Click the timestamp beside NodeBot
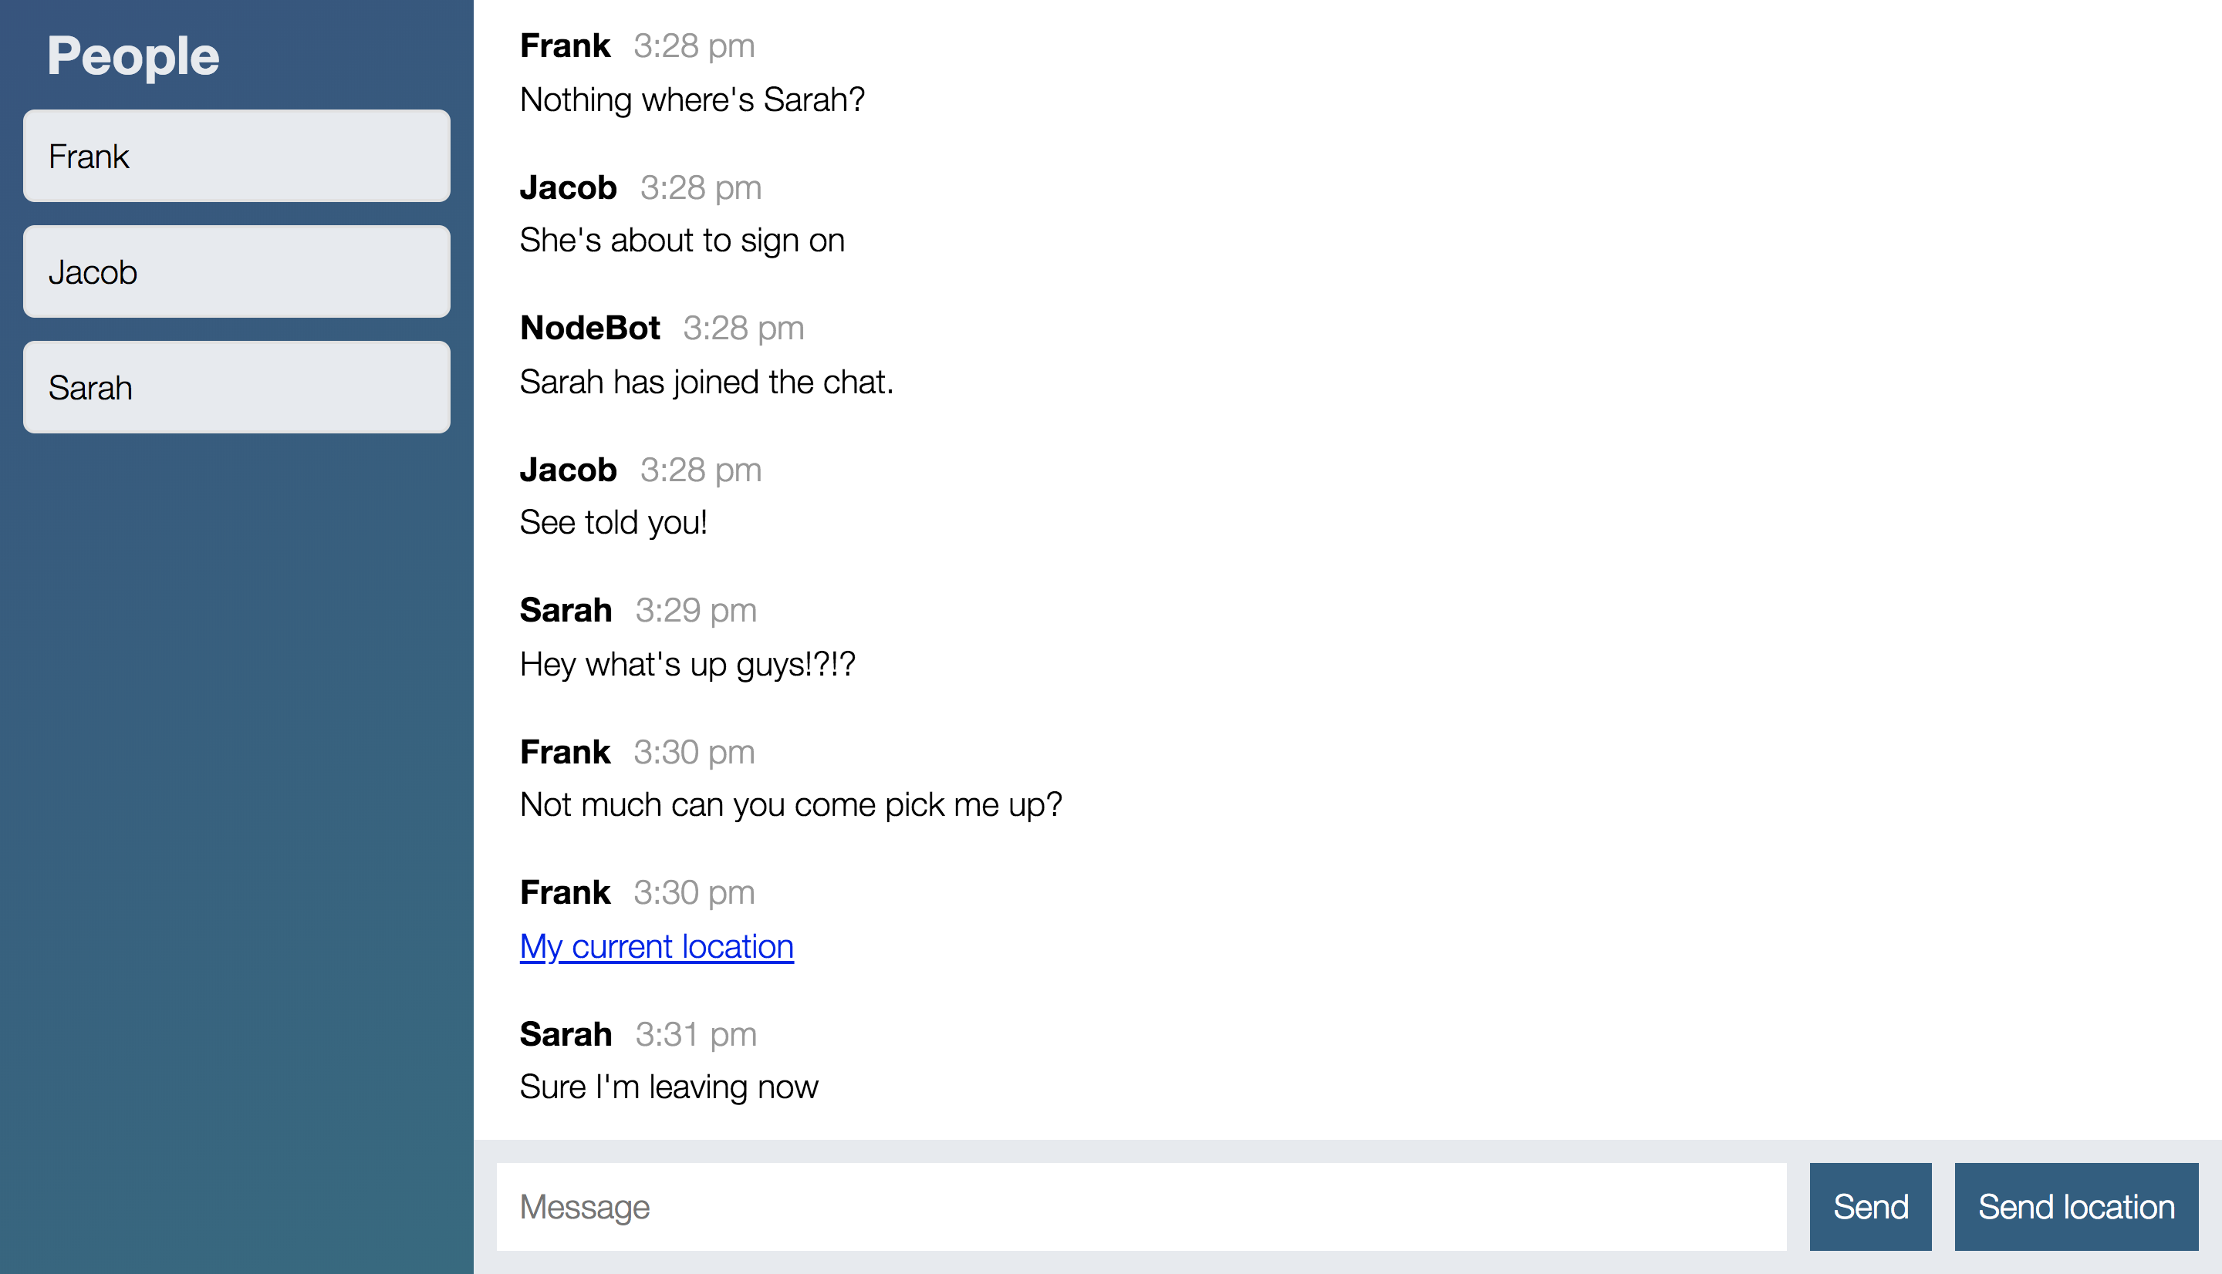Screen dimensions: 2222x1274 [x=743, y=328]
